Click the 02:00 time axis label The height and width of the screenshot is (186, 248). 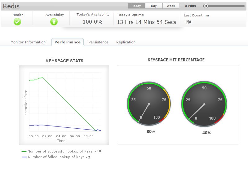(47, 136)
